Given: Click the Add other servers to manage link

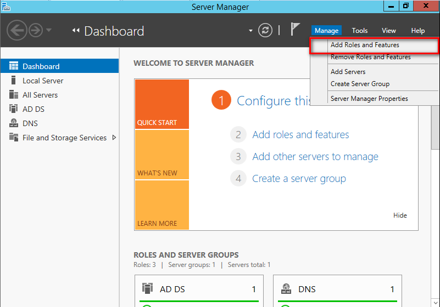Looking at the screenshot, I should point(315,157).
